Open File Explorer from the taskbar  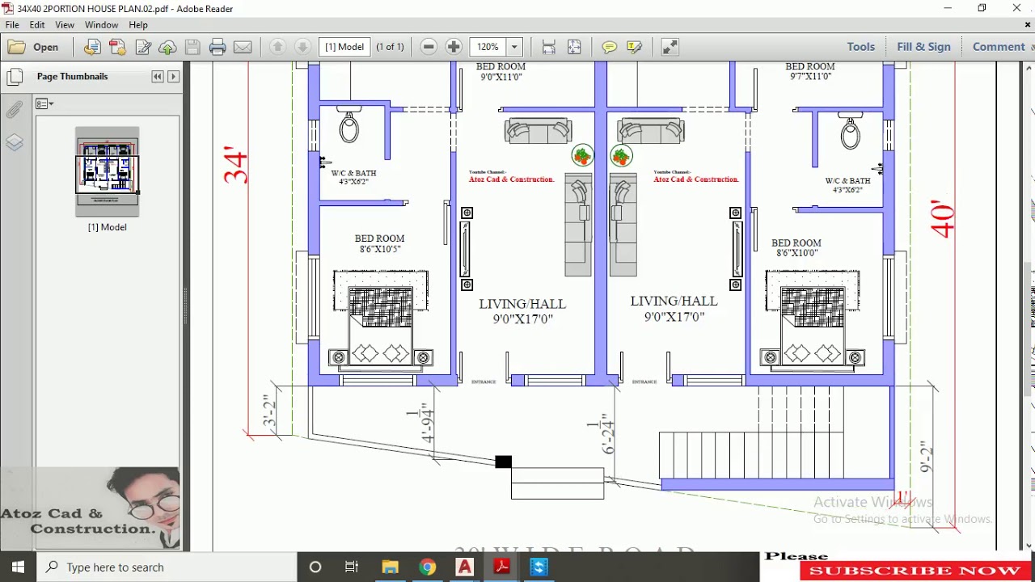coord(390,567)
